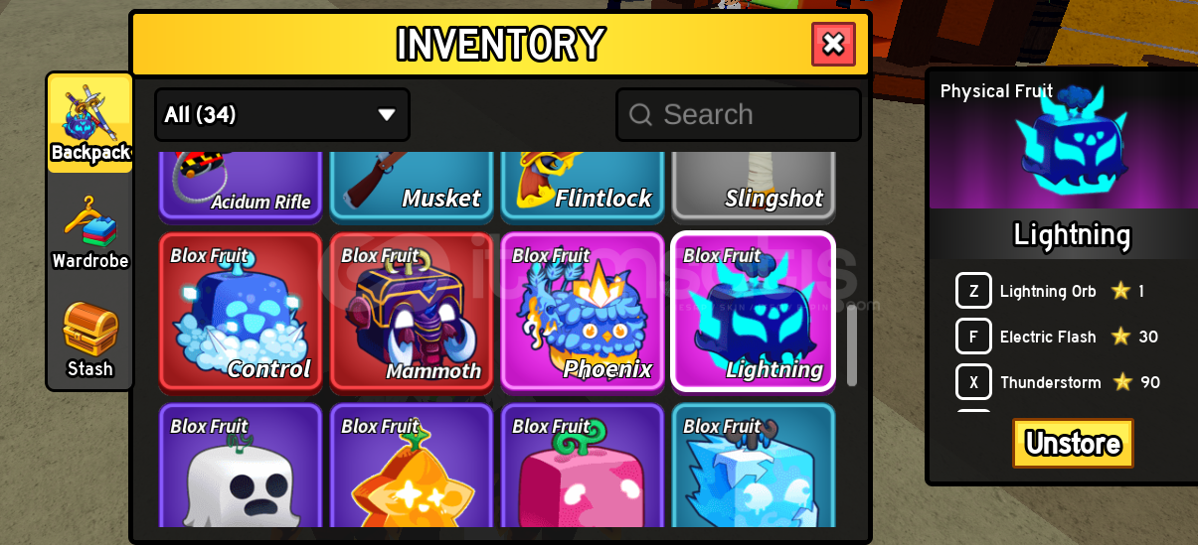The image size is (1198, 545).
Task: Choose the ice cube Blox Fruit
Action: 754,466
